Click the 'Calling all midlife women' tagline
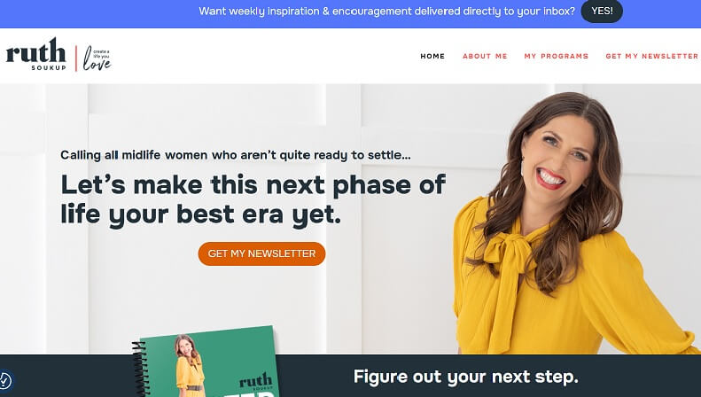Screen dimensions: 701x397 pos(236,155)
